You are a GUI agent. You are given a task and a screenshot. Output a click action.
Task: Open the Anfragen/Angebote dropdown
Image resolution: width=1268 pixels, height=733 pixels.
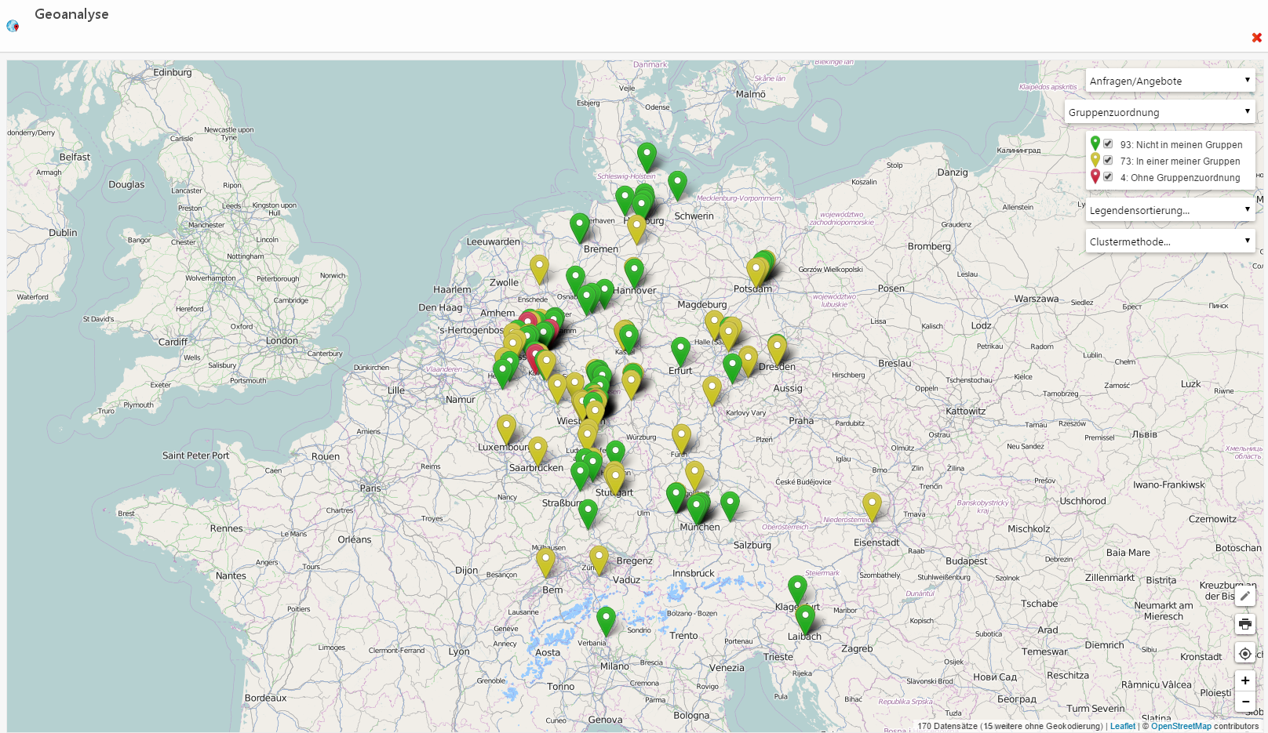(1170, 81)
